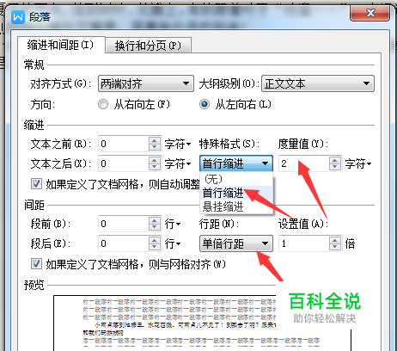The height and width of the screenshot is (351, 397).
Task: Open the 大纲级别 dropdown showing 正文文本
Action: coord(318,83)
